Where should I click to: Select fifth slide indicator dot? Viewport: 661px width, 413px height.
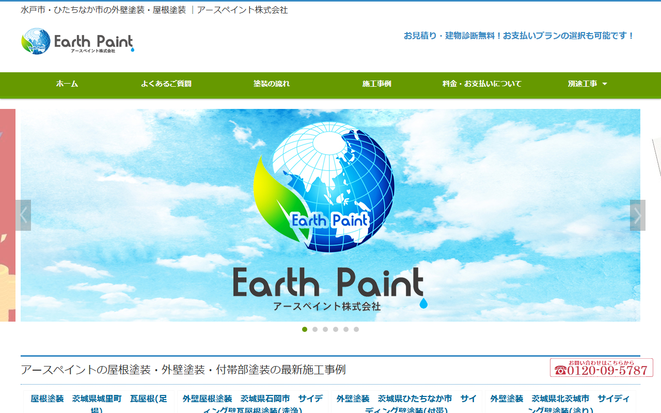coord(346,329)
